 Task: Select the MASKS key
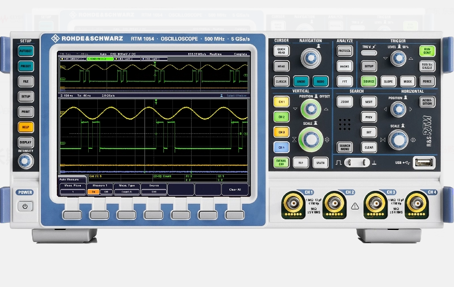[345, 67]
